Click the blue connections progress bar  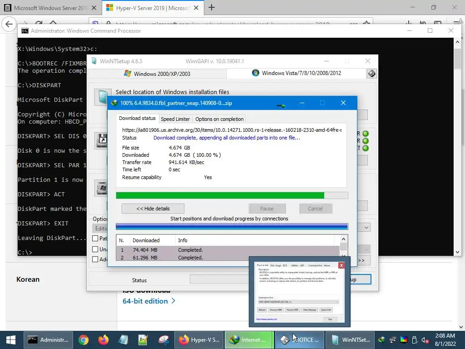232,227
